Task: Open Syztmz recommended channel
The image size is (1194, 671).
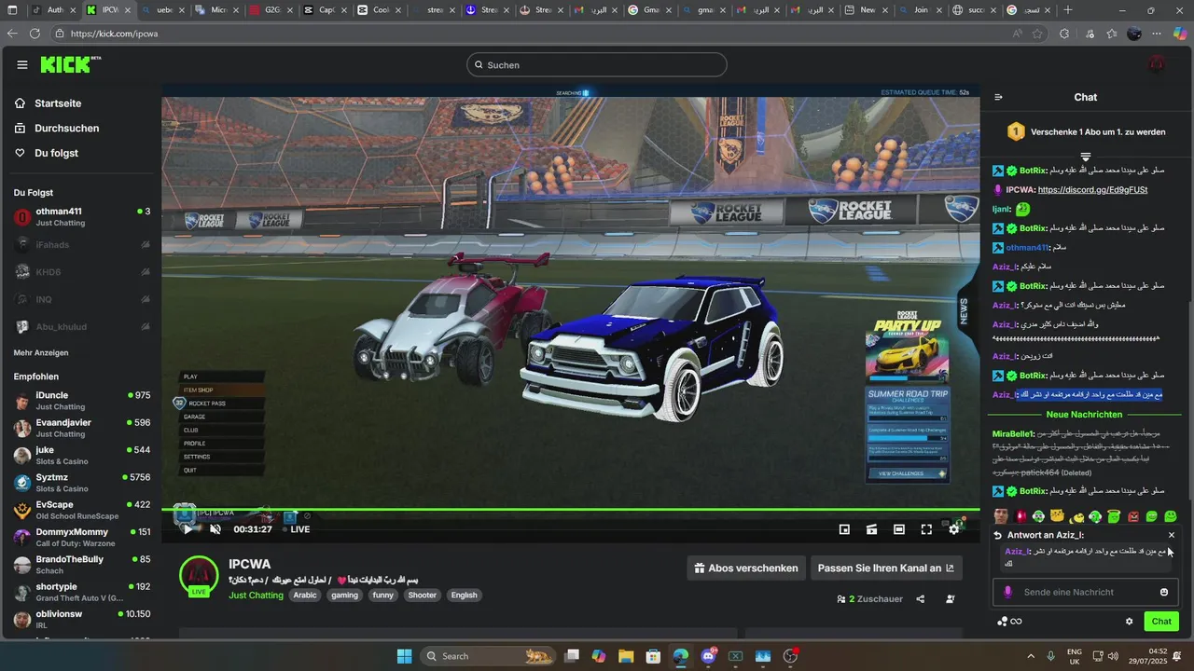Action: tap(82, 483)
